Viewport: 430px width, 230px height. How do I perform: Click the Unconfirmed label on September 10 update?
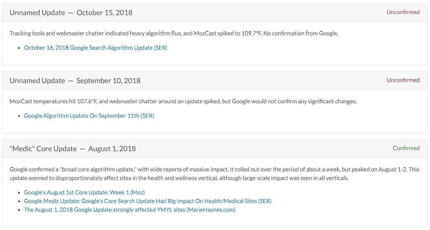click(x=403, y=80)
